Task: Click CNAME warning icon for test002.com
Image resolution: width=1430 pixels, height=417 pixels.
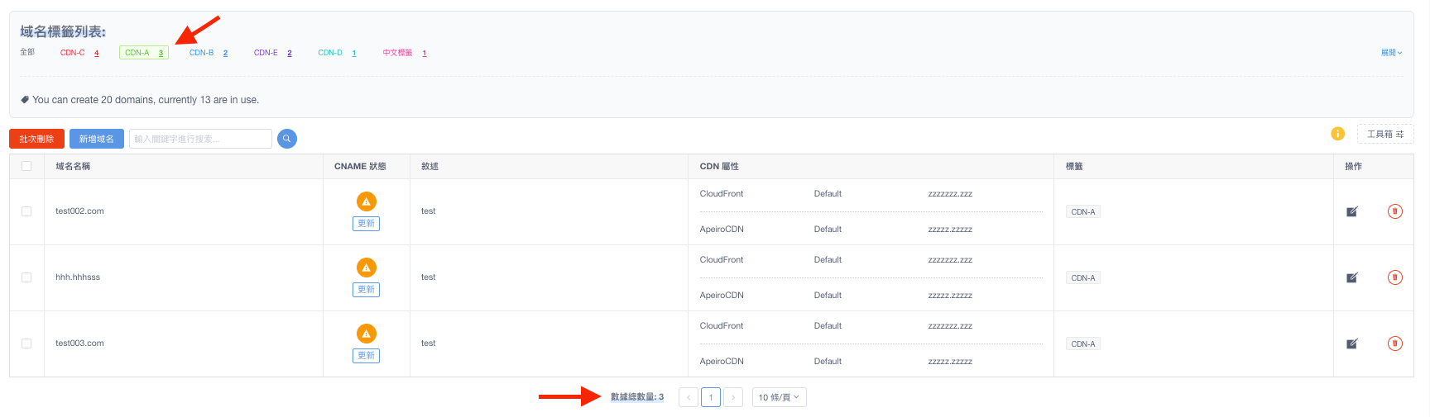Action: [366, 201]
